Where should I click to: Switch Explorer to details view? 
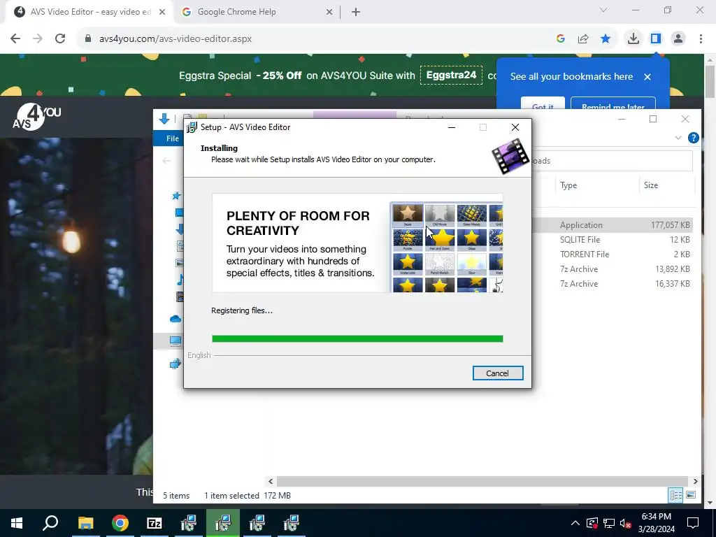675,495
